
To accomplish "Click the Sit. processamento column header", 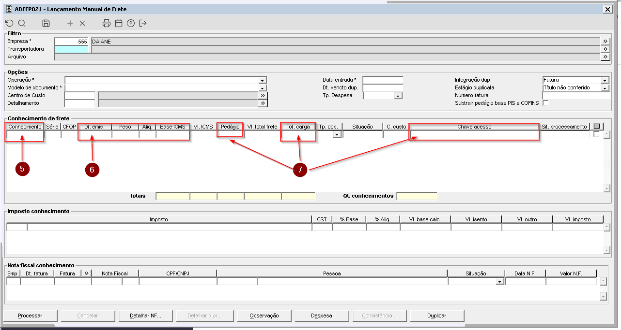I will click(564, 127).
